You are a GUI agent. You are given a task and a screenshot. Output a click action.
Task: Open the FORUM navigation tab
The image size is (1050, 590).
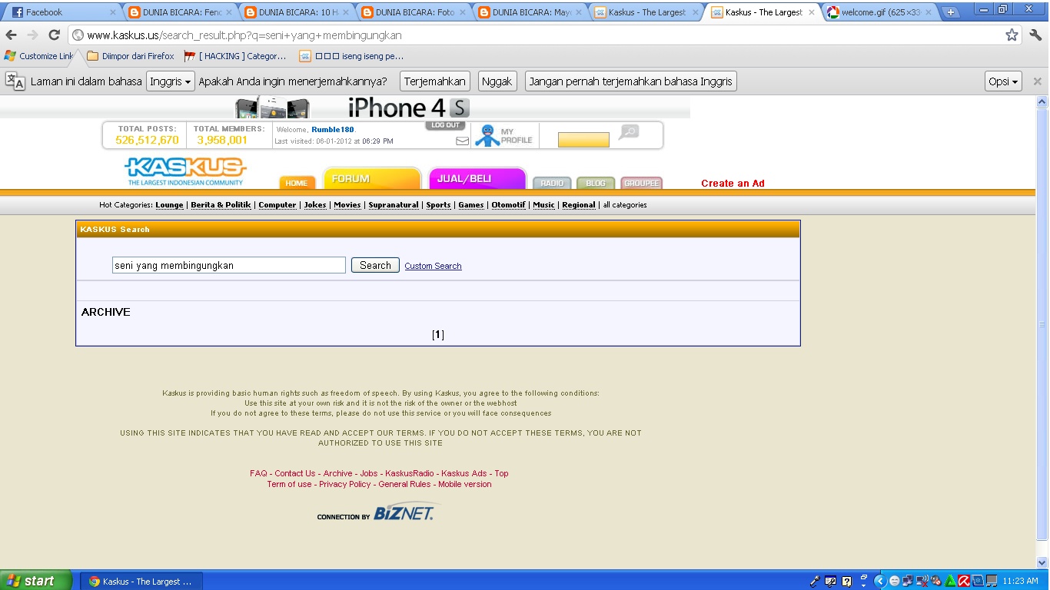[x=372, y=178]
